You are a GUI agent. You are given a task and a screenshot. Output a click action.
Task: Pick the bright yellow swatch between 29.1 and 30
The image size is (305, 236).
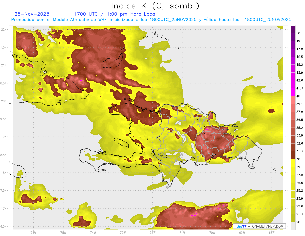tap(293, 163)
